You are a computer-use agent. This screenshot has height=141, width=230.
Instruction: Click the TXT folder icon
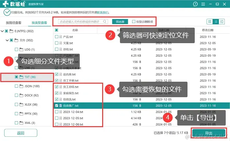(x=21, y=77)
